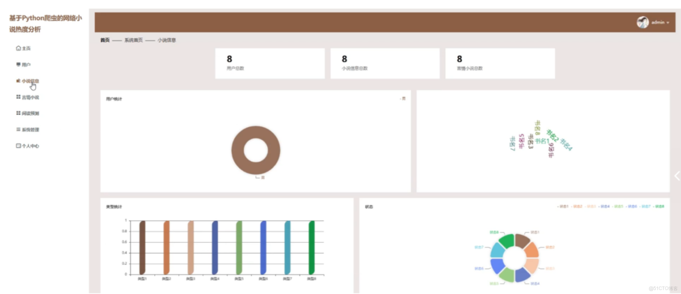
Task: Click the icon beside 小说信息 in sidebar
Action: tap(18, 80)
